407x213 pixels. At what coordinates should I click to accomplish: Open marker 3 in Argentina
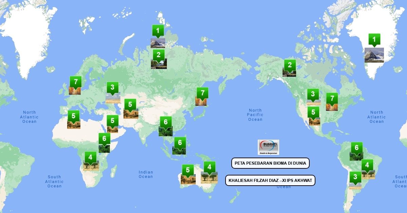[355, 177]
